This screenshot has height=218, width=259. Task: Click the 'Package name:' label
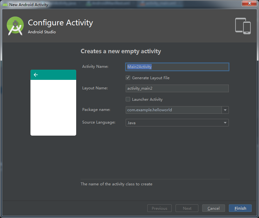96,110
